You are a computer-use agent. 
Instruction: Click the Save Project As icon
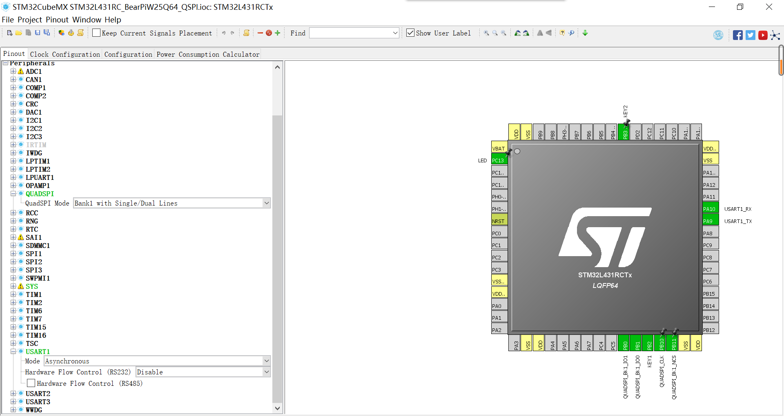click(x=47, y=33)
